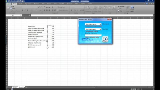Open the font size dropdown
160x90 pixels.
(37, 7)
